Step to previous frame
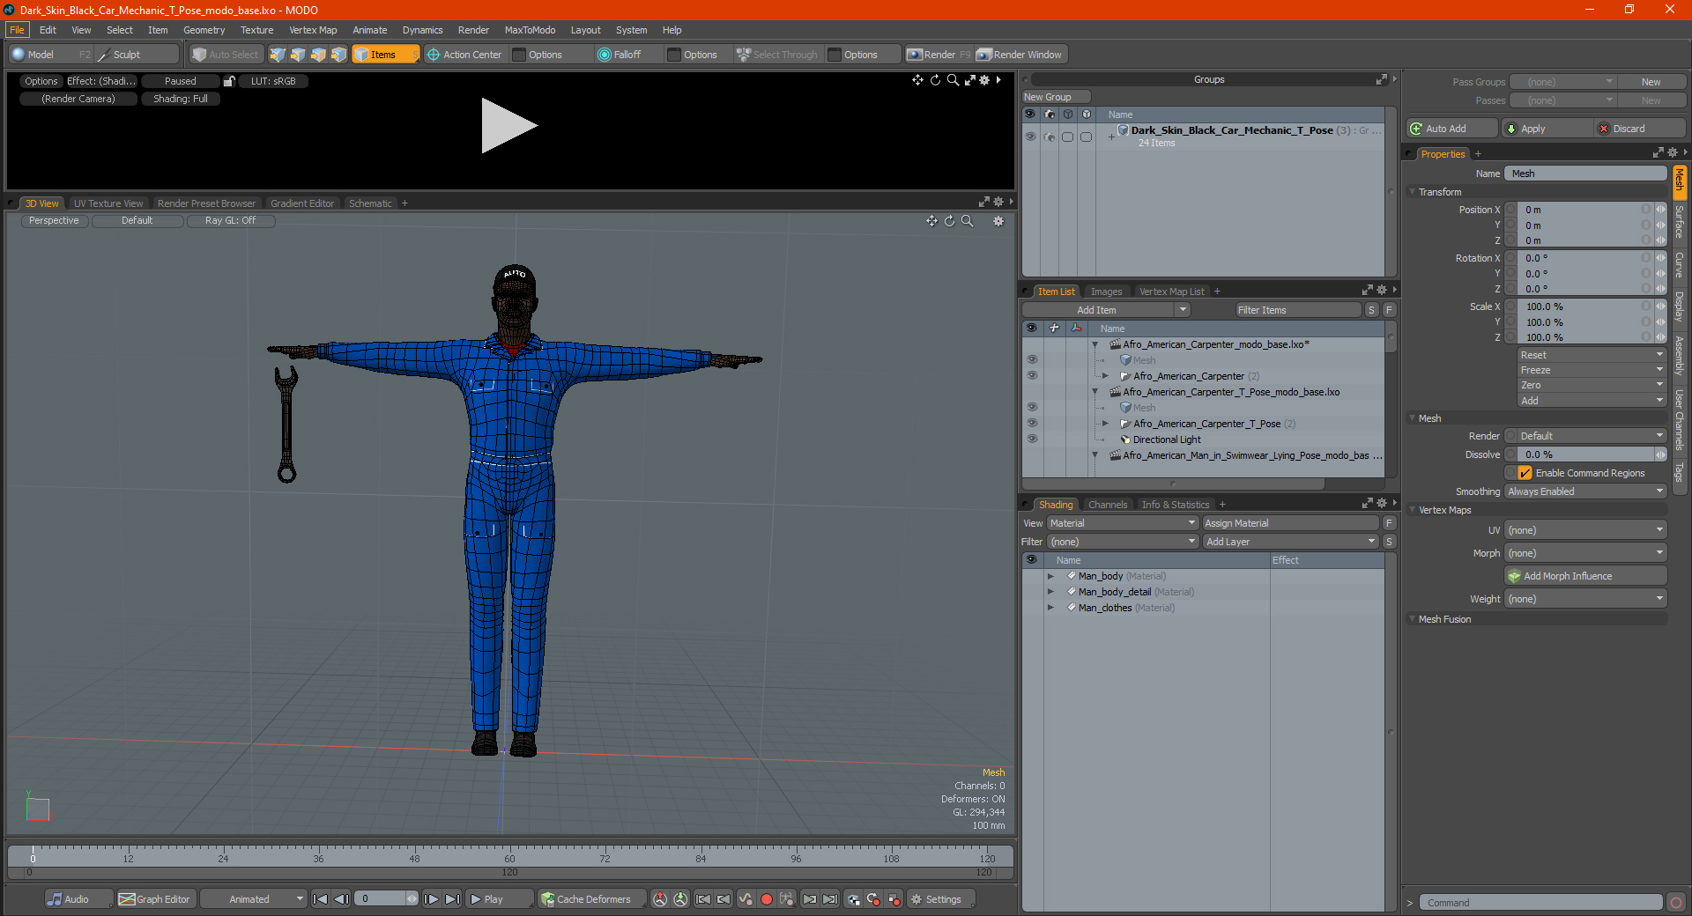 342,899
